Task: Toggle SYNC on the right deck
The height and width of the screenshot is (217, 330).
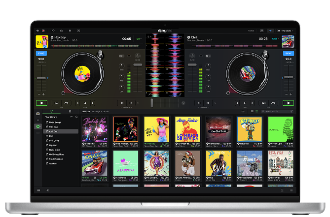Action: pyautogui.click(x=289, y=53)
